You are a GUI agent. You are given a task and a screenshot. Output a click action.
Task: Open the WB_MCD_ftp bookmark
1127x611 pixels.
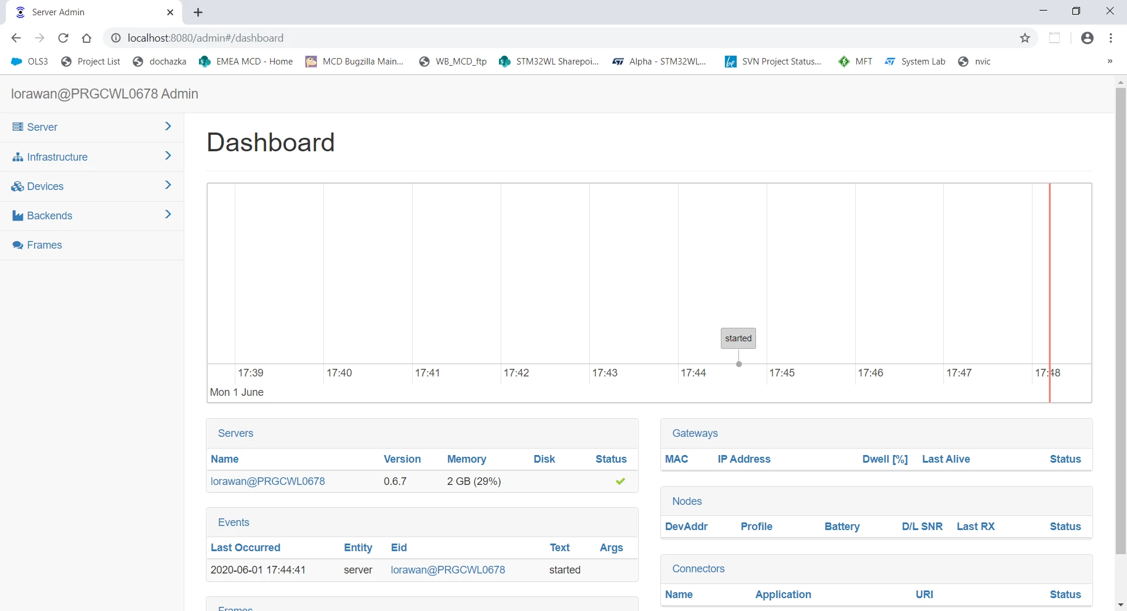click(x=453, y=62)
